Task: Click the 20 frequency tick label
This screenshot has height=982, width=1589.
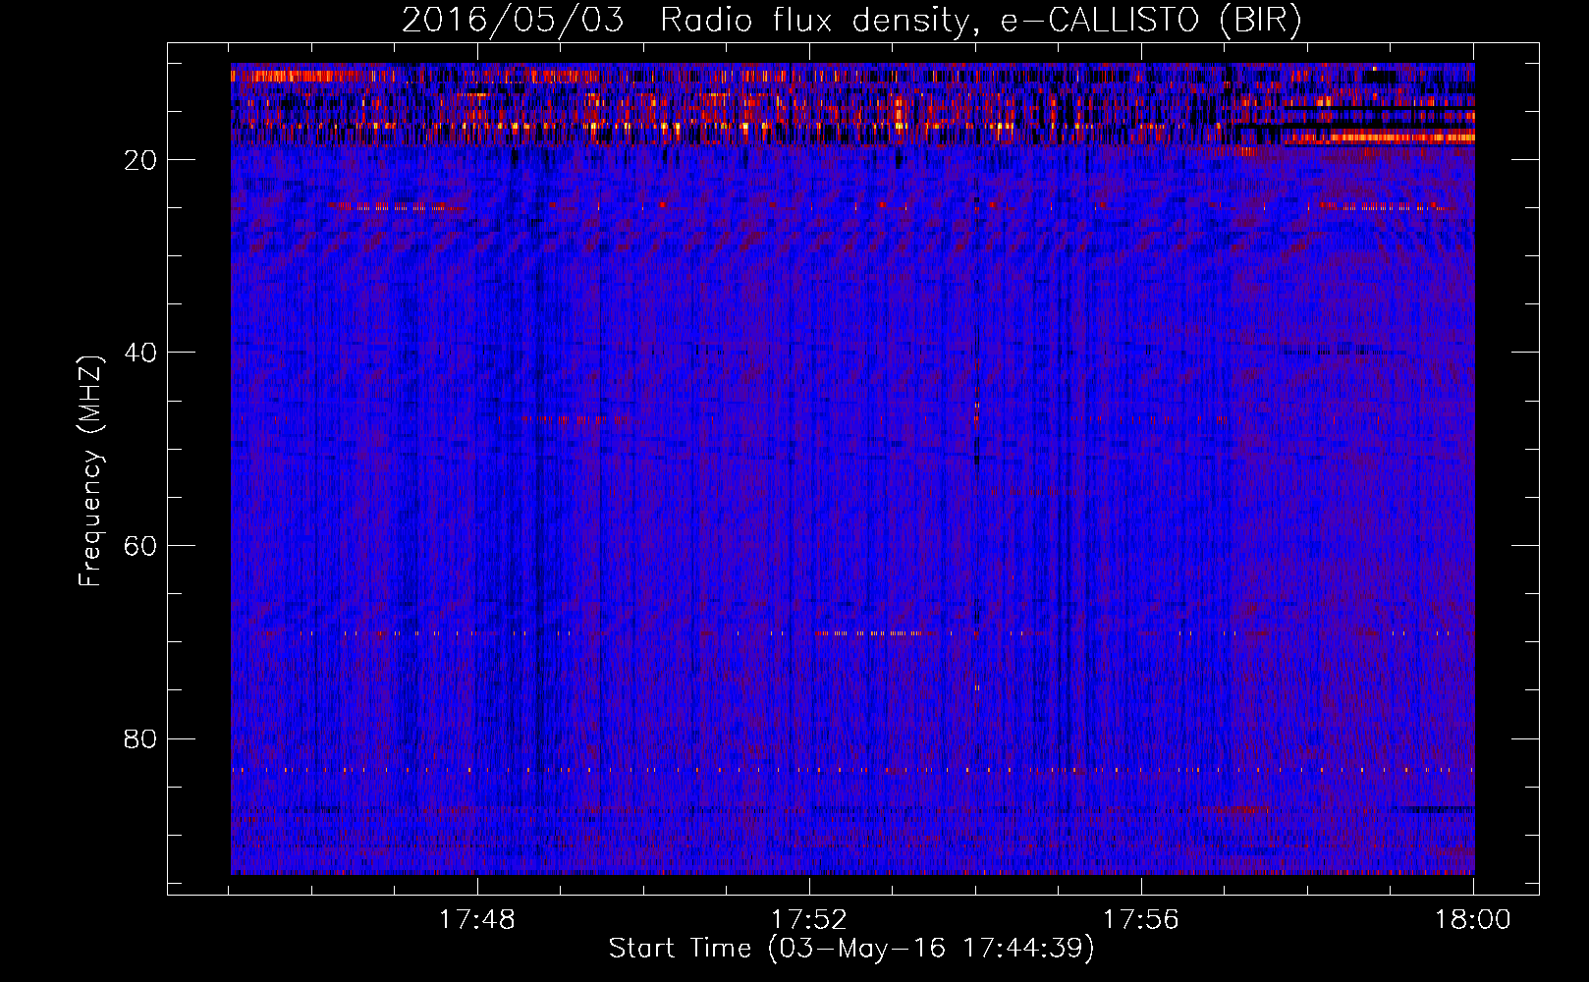Action: [141, 160]
